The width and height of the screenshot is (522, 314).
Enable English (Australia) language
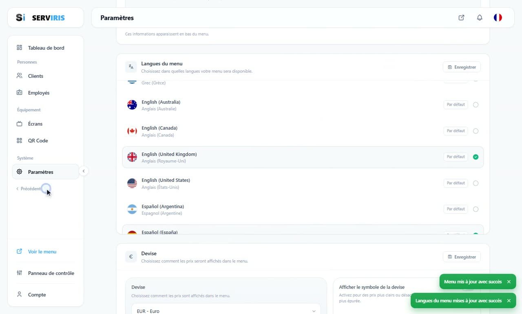pyautogui.click(x=476, y=105)
